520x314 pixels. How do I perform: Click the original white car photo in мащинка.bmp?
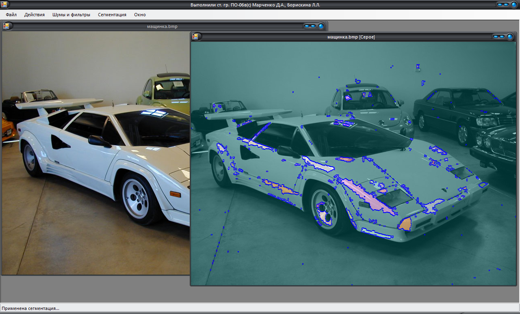point(96,153)
